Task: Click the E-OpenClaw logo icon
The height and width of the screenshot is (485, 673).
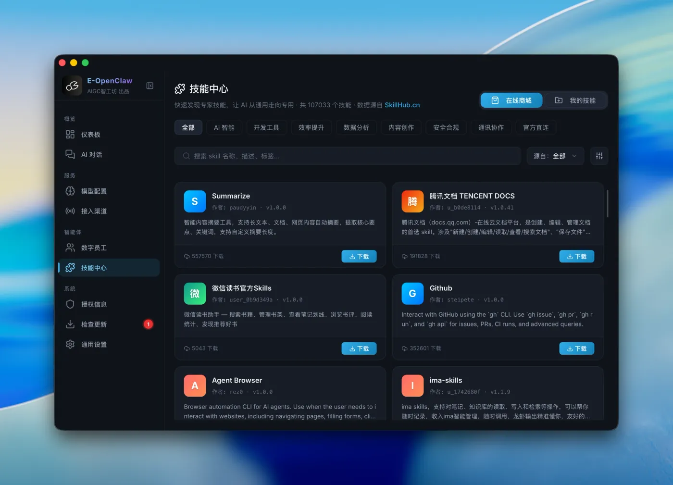Action: (72, 86)
